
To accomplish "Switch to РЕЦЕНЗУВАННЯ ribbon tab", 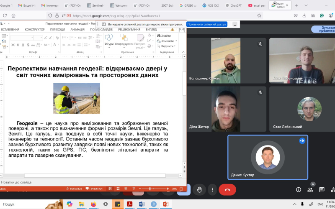I will (129, 29).
